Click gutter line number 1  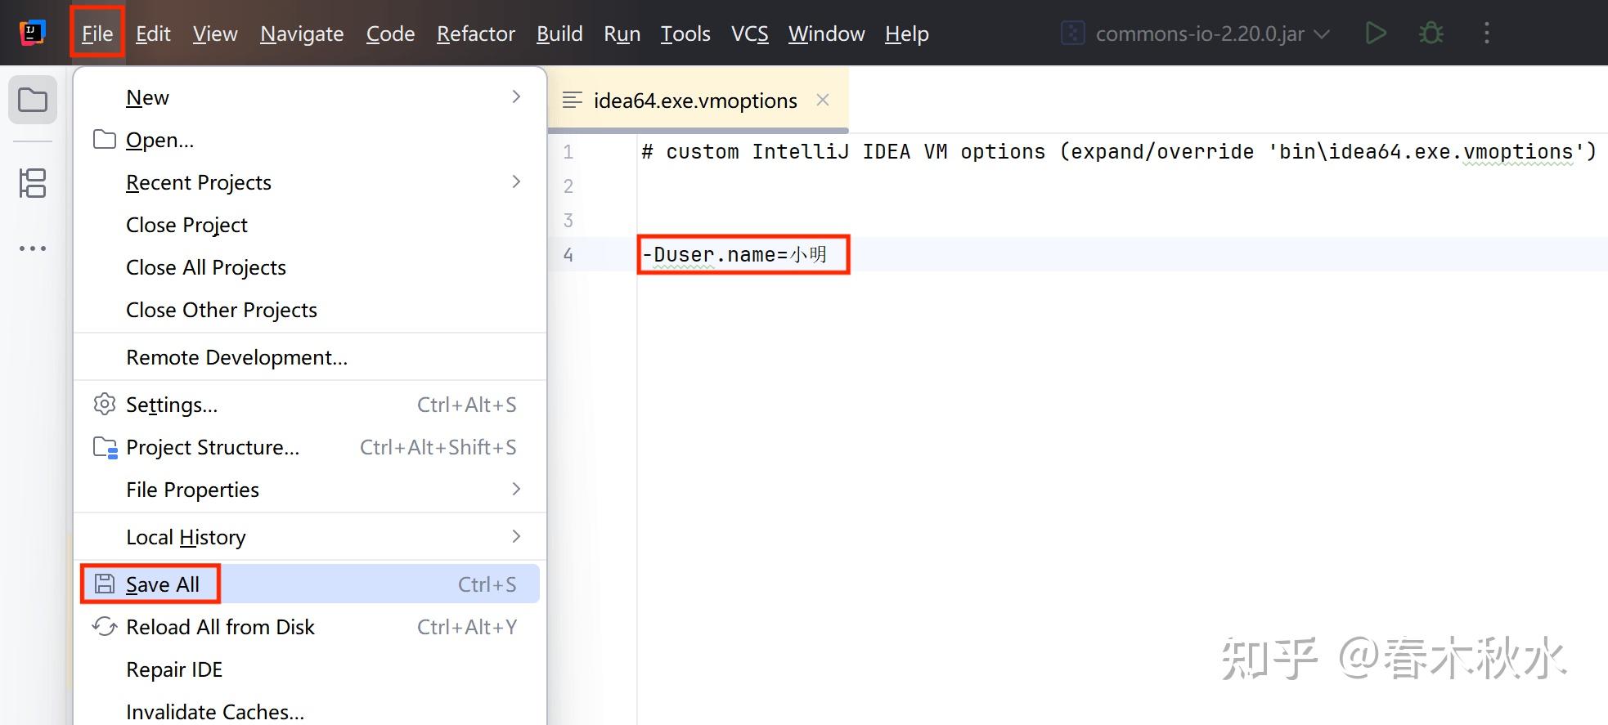click(568, 152)
